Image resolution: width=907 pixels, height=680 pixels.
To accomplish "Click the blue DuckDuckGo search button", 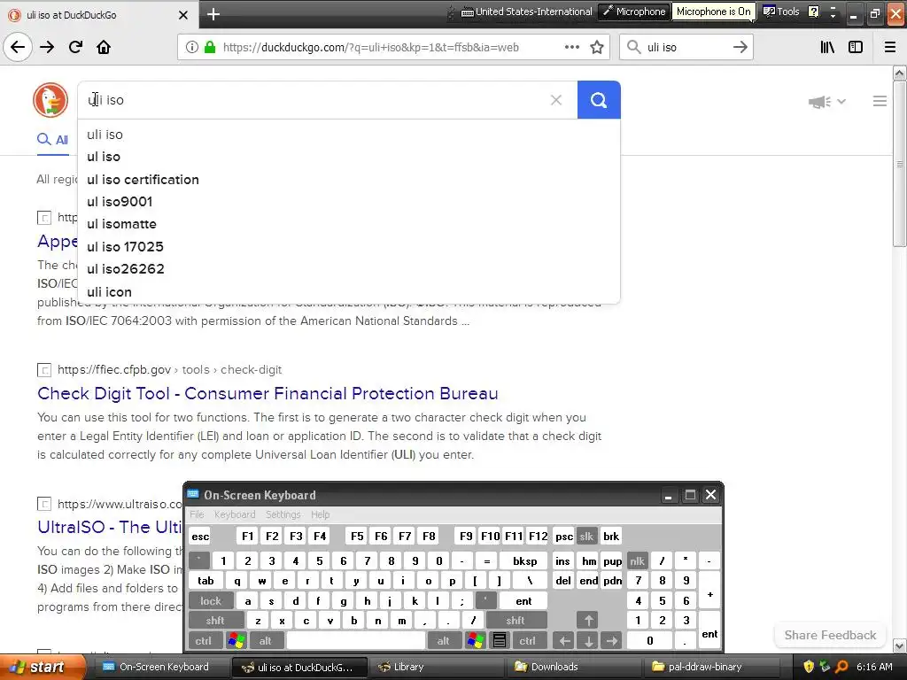I will pos(599,100).
